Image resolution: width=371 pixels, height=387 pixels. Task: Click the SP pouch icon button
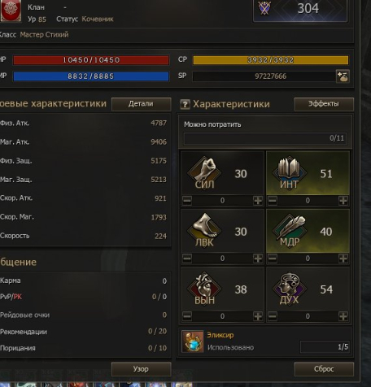pyautogui.click(x=343, y=76)
